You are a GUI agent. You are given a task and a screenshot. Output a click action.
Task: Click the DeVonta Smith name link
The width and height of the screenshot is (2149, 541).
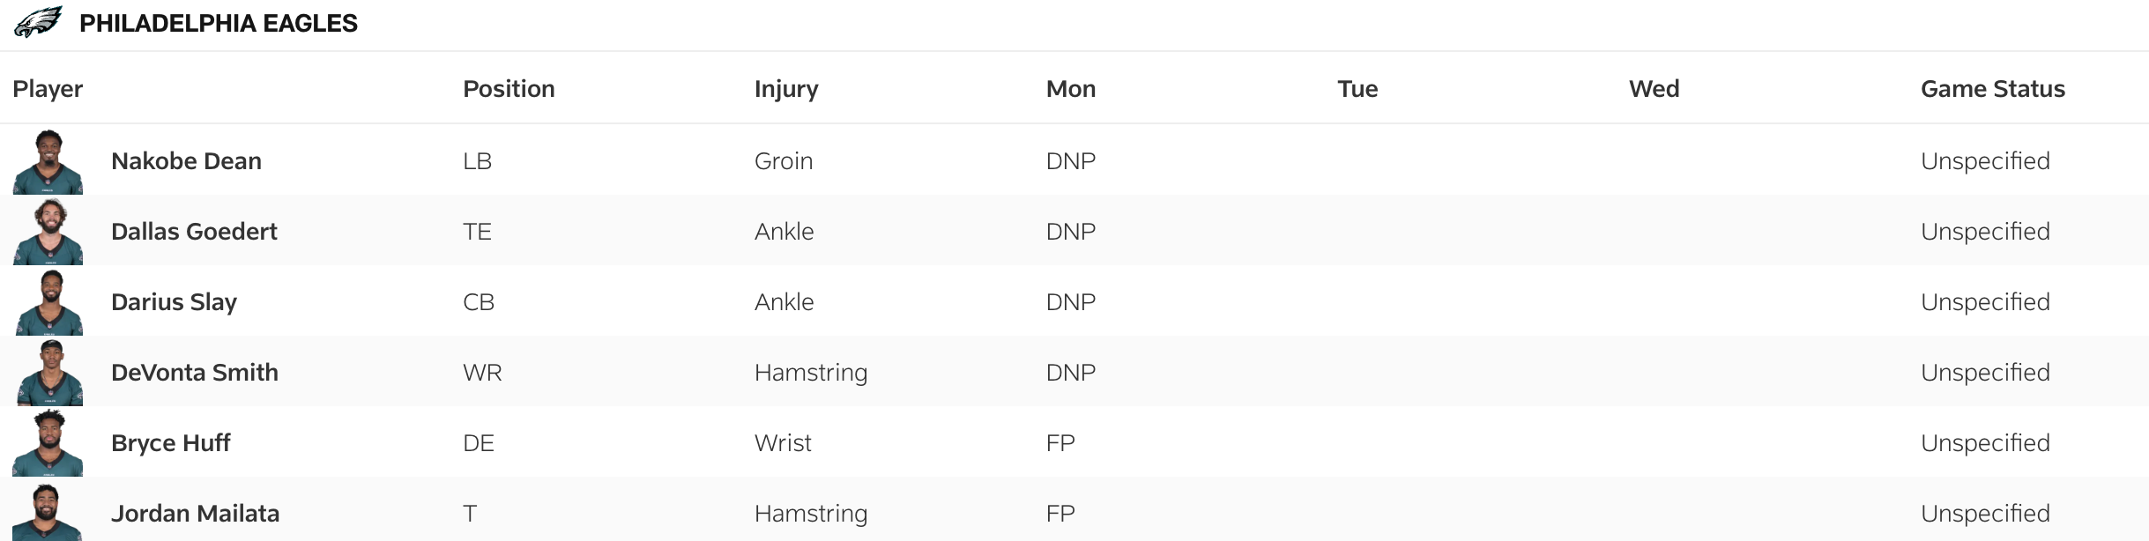tap(195, 373)
